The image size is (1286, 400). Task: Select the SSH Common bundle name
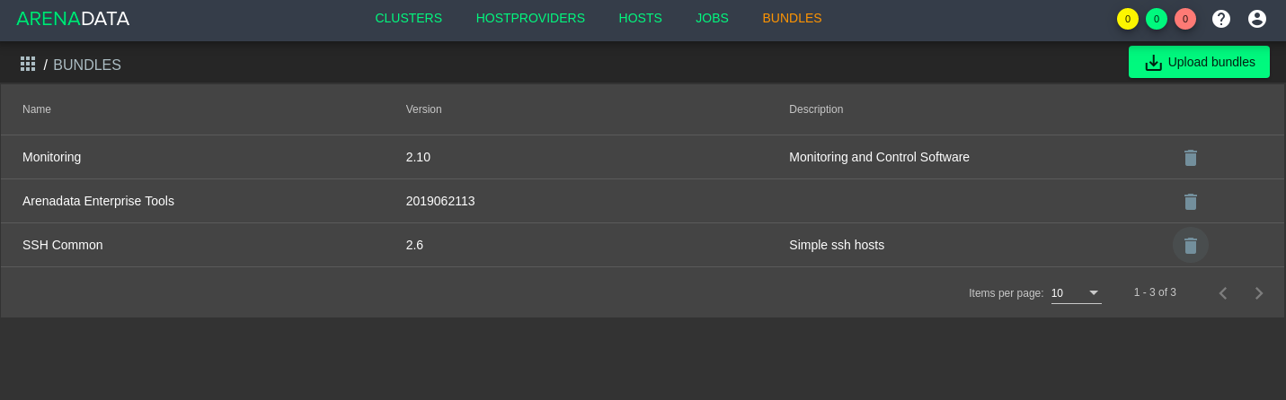click(63, 245)
